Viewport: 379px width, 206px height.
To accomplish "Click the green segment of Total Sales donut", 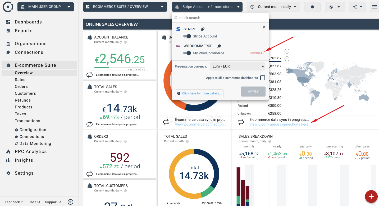I will click(208, 193).
